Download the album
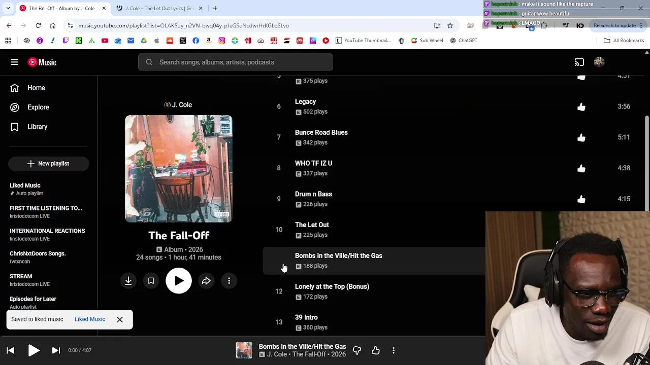650x365 pixels. 128,281
